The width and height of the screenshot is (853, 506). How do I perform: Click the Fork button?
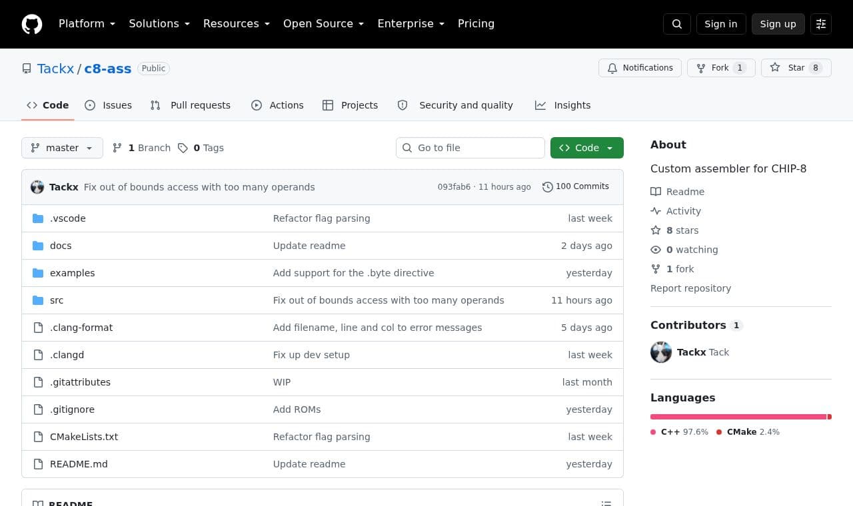[x=721, y=68]
